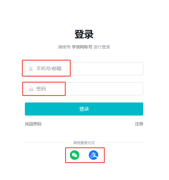Open the 注册 registration link
The height and width of the screenshot is (180, 169).
click(x=139, y=124)
